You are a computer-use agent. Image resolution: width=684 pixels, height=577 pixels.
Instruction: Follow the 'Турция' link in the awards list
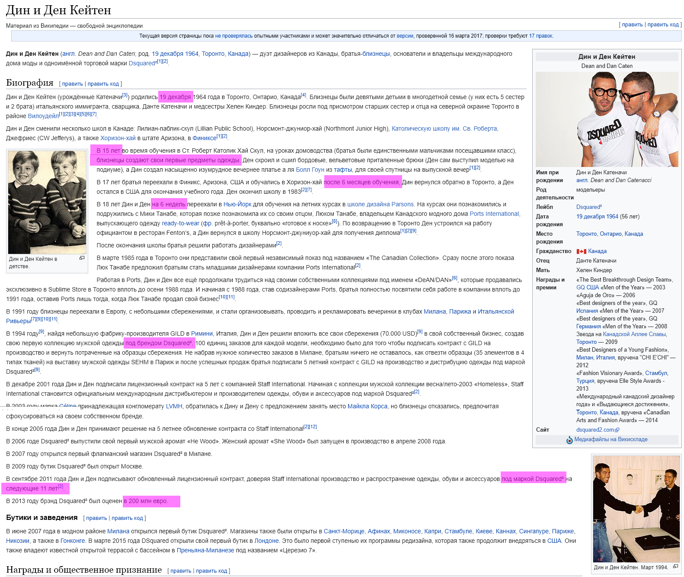[585, 381]
